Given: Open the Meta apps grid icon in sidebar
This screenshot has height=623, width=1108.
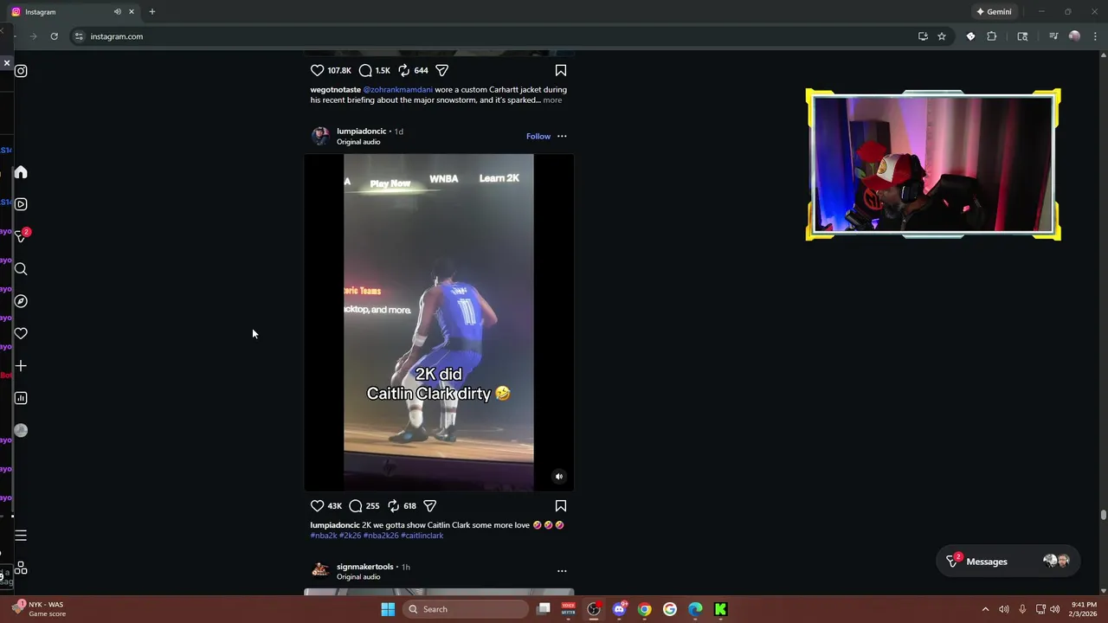Looking at the screenshot, I should (21, 568).
